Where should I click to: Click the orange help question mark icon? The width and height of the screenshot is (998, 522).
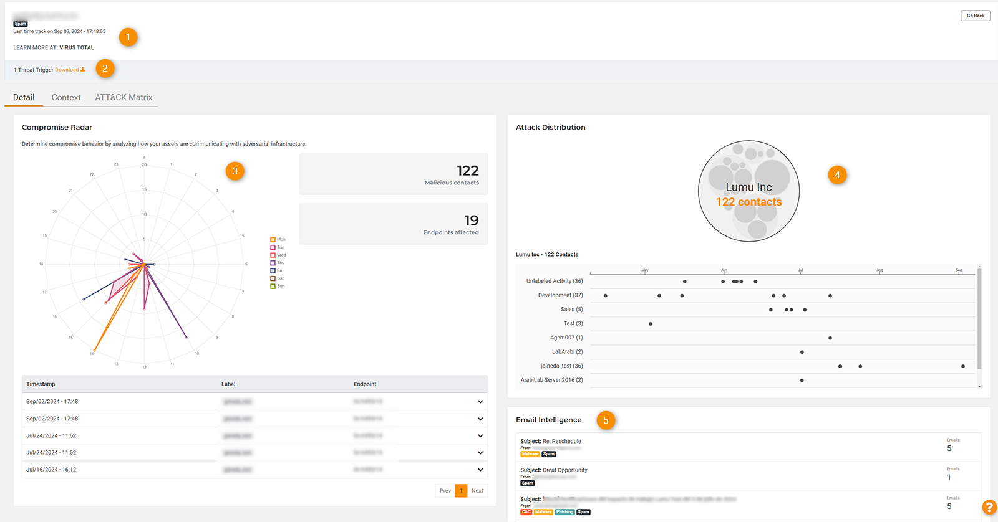(x=989, y=507)
